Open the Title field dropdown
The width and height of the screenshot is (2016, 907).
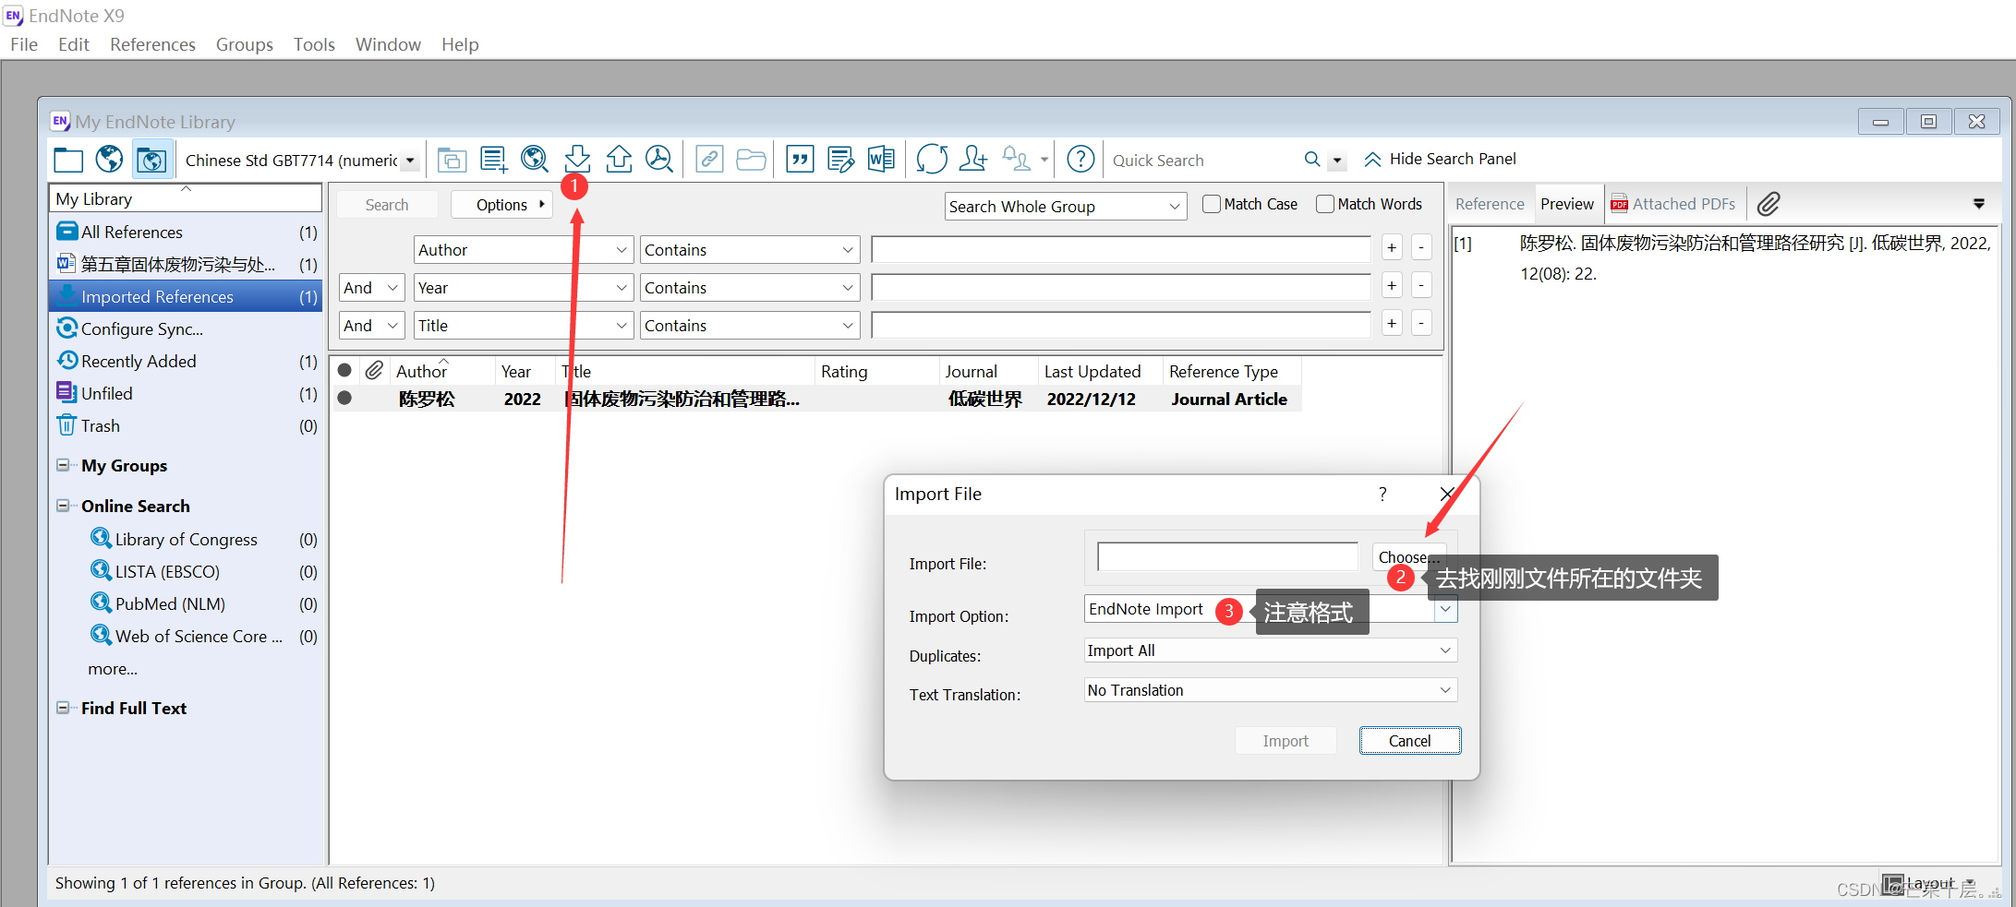coord(524,326)
